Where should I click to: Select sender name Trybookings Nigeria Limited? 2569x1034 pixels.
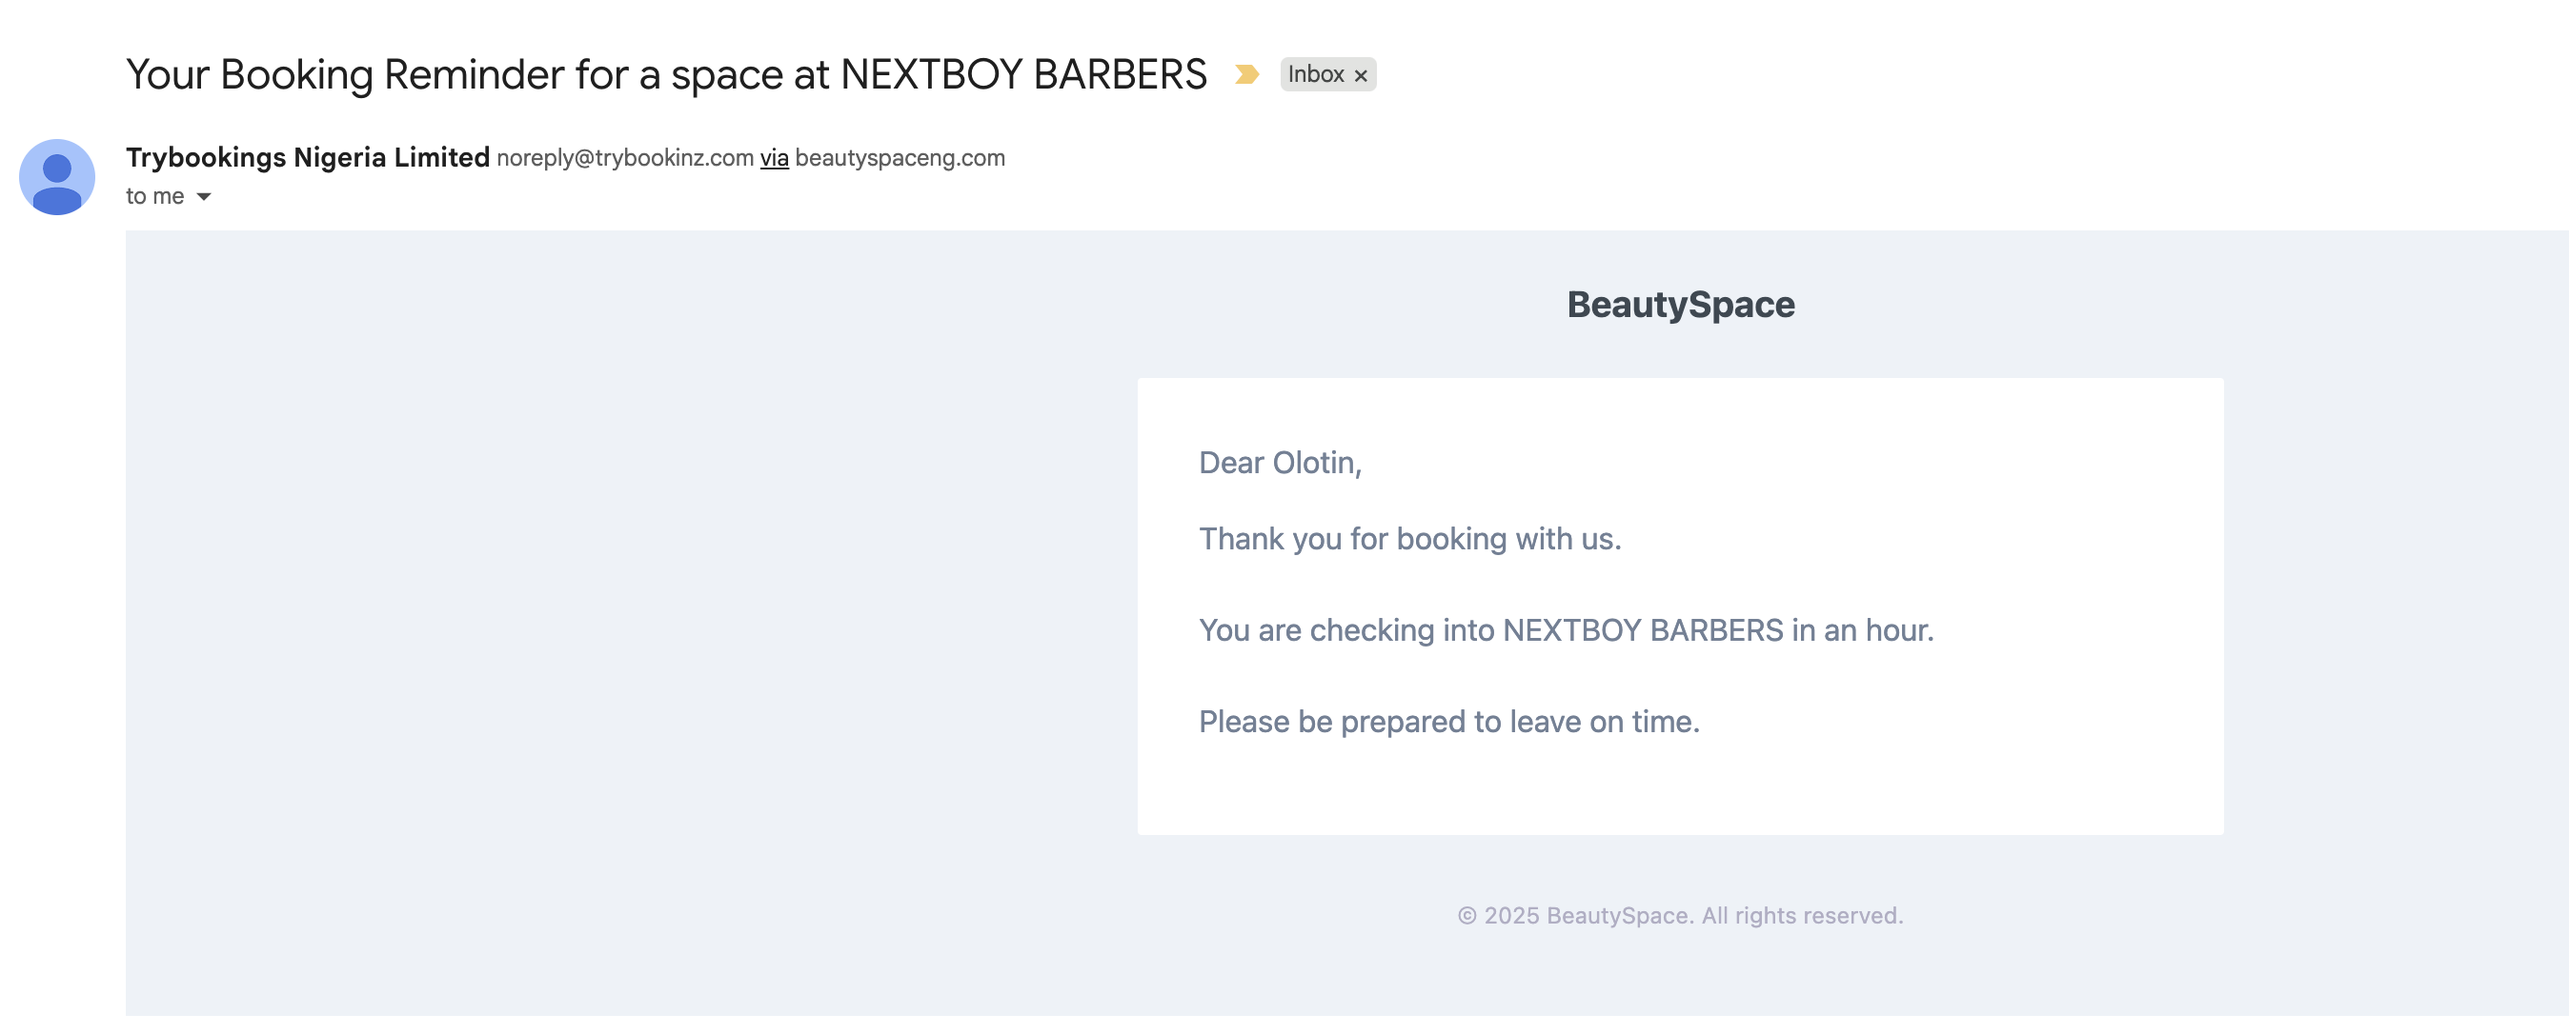point(307,157)
